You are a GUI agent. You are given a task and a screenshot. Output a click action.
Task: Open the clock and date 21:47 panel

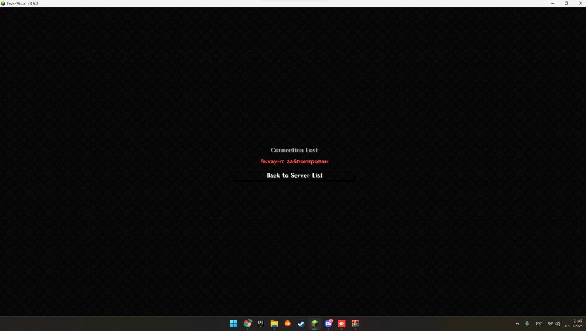coord(574,323)
